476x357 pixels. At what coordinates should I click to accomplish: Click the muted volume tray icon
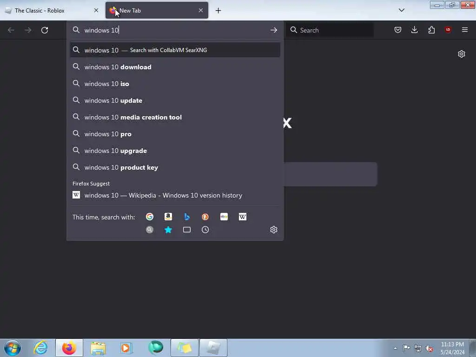429,349
